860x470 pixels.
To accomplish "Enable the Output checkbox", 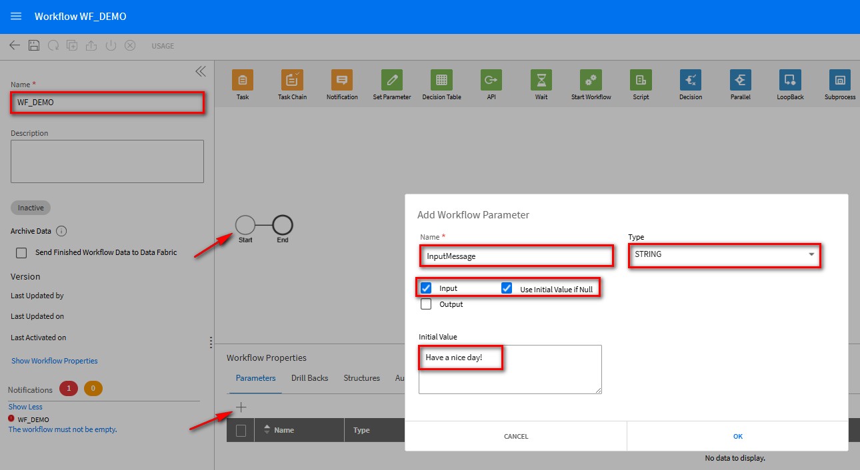I will 426,304.
